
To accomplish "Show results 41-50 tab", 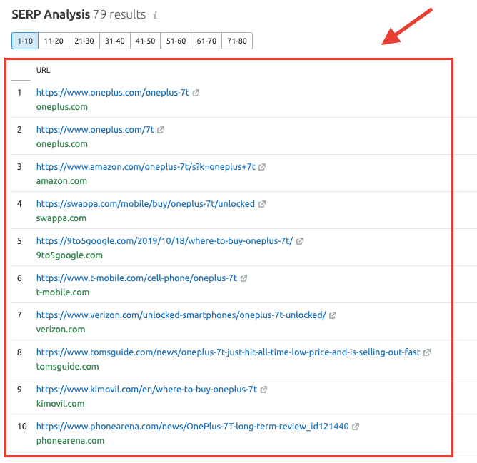I will 145,41.
